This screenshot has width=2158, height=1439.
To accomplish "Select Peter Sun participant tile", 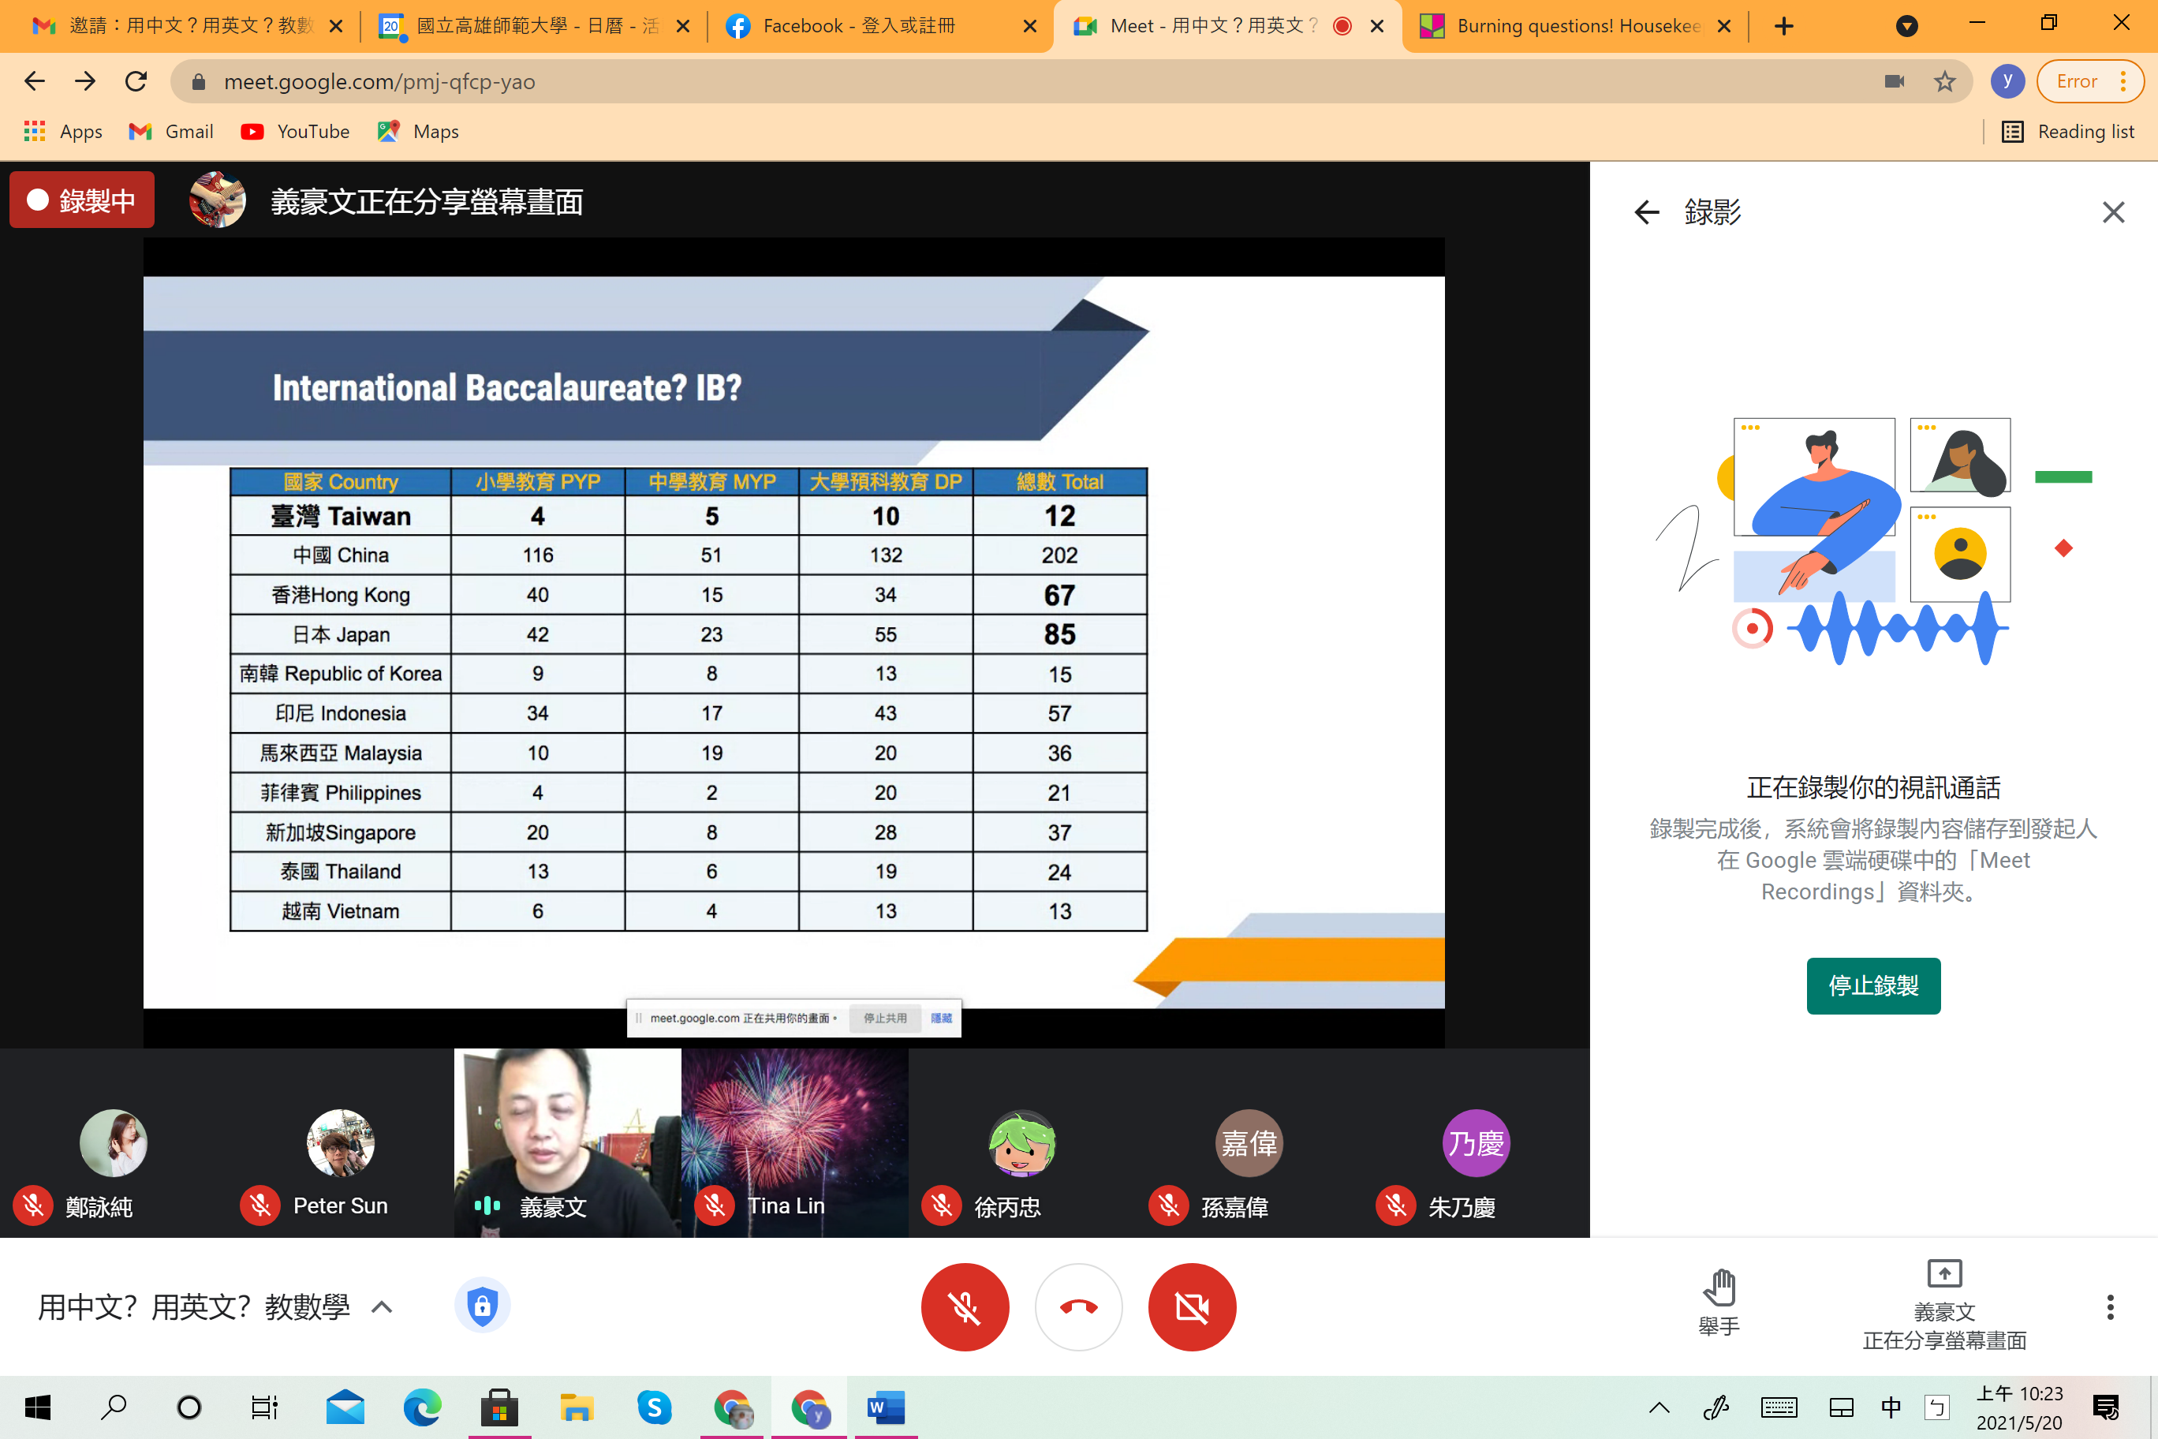I will [x=339, y=1143].
